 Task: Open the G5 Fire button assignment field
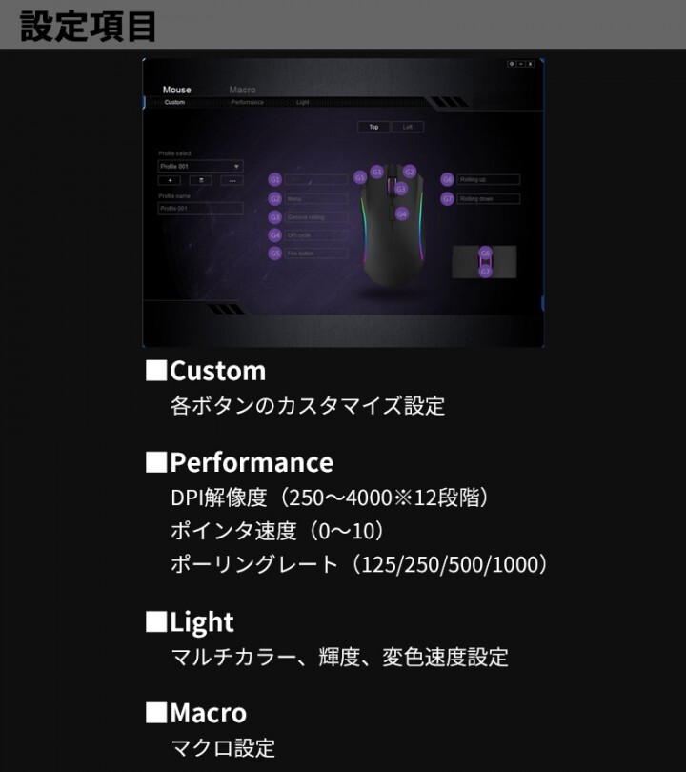pos(316,254)
